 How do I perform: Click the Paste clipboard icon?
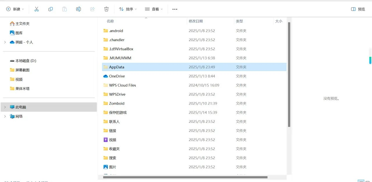65,9
